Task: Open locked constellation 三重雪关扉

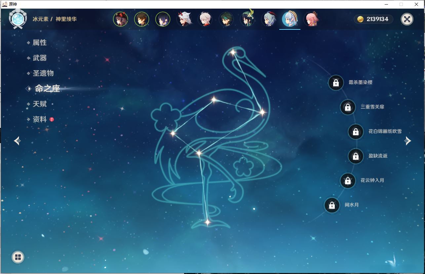Action: [x=348, y=107]
